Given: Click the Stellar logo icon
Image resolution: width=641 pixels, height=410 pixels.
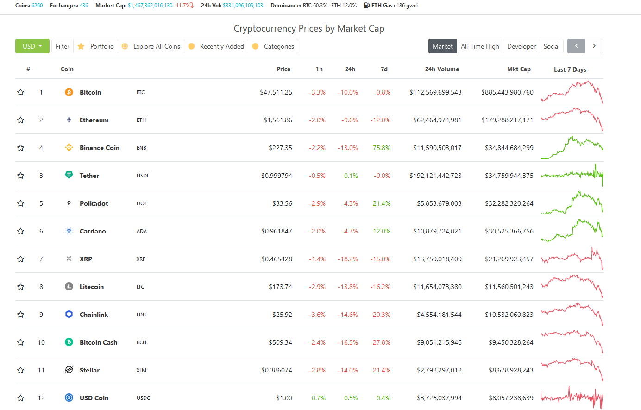Looking at the screenshot, I should (69, 370).
